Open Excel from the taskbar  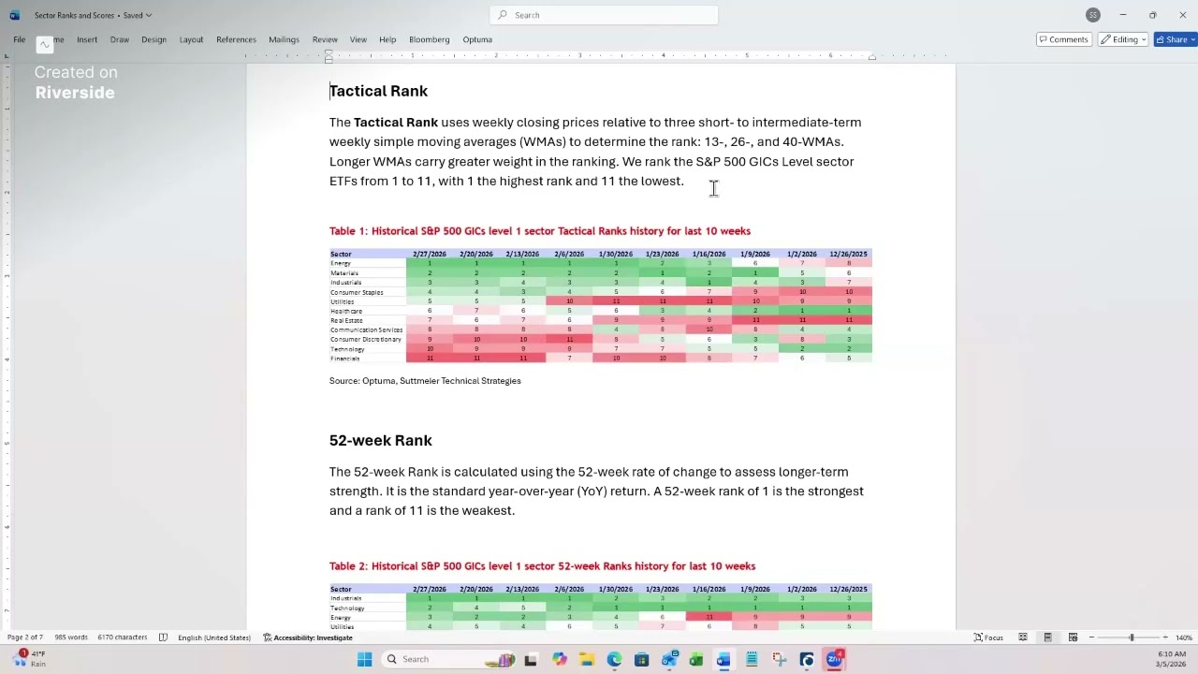696,659
